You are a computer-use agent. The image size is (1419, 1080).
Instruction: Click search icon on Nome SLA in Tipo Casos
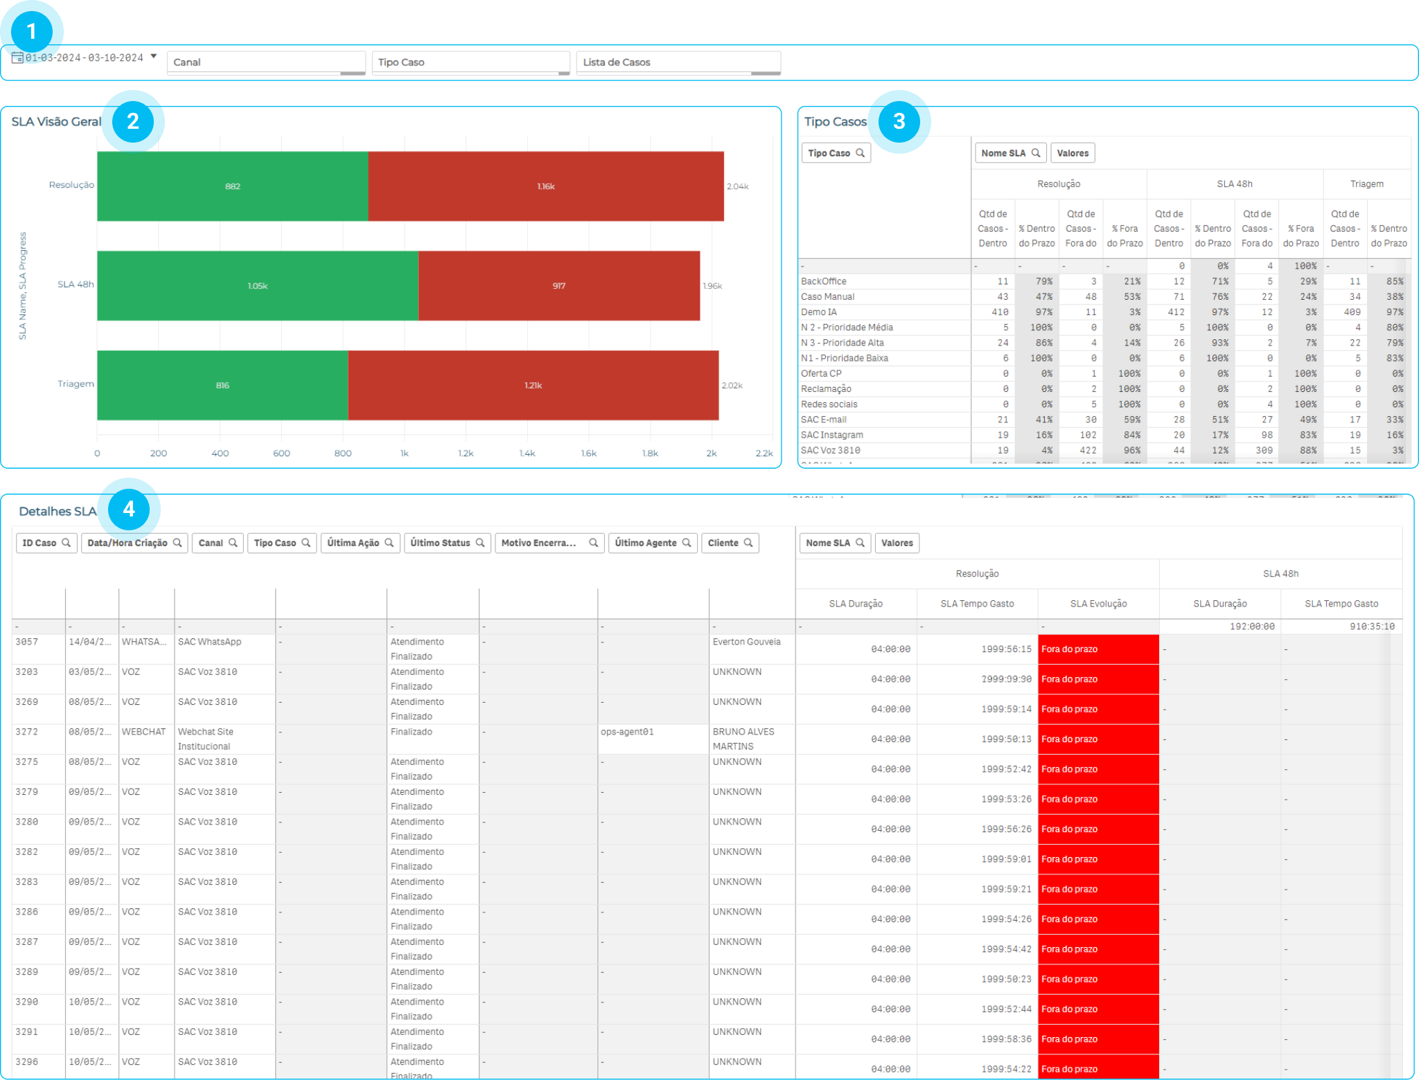[1036, 153]
